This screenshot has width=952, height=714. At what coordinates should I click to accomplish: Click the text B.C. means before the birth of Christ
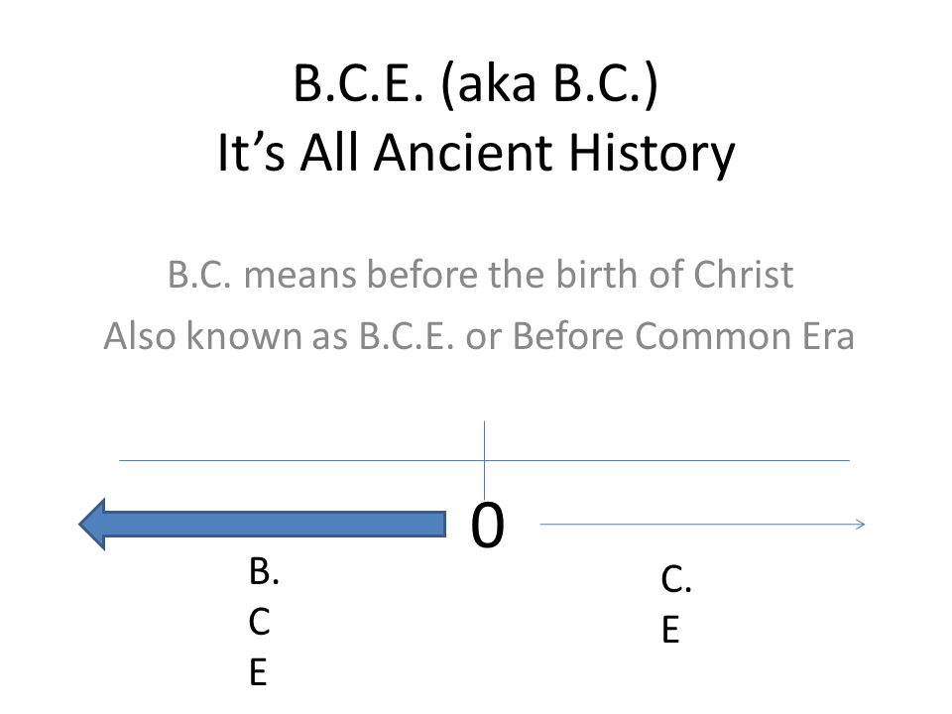tap(480, 275)
